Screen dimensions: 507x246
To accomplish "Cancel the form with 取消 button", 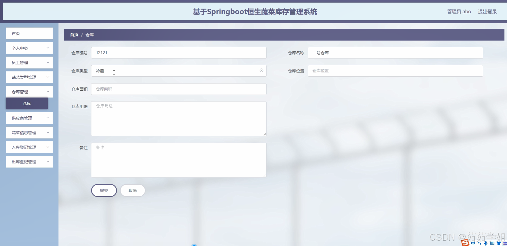I will pos(133,191).
